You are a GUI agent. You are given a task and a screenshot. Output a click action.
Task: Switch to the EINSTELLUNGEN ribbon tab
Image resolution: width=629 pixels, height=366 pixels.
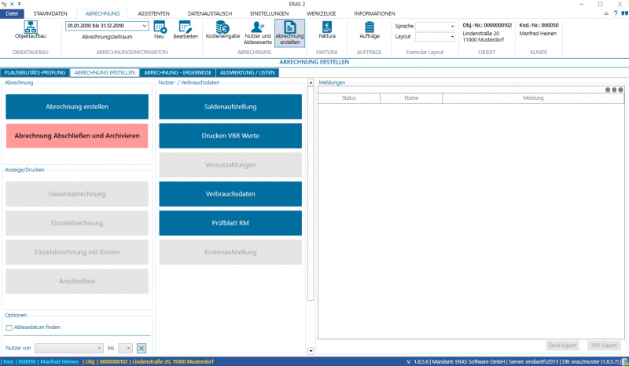269,13
